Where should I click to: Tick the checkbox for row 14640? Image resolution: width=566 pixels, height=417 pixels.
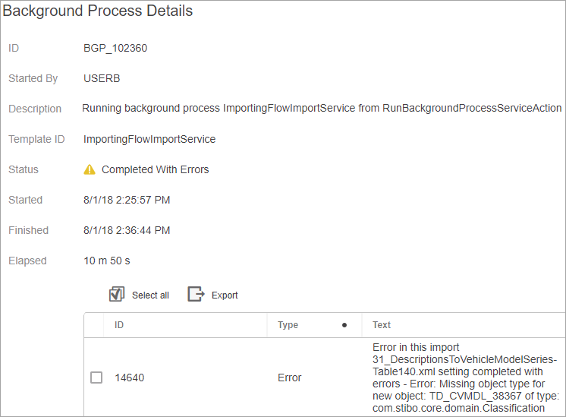tap(96, 378)
